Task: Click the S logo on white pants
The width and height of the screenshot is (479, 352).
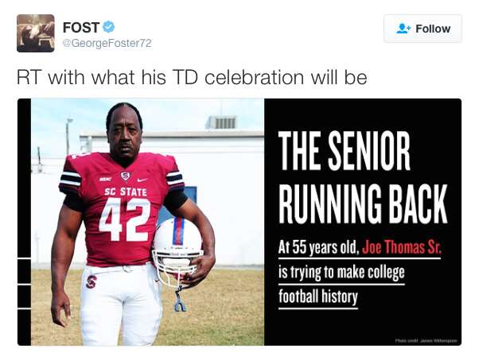Action: pos(92,282)
